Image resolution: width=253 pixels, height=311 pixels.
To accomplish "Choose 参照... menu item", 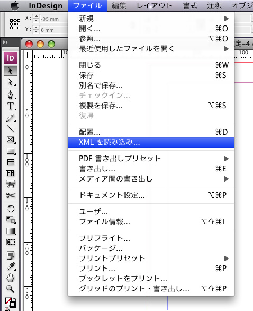I will click(x=151, y=39).
